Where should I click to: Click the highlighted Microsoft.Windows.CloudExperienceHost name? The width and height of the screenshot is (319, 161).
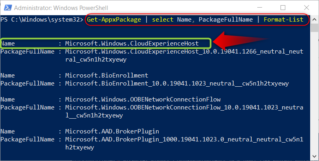pos(132,44)
